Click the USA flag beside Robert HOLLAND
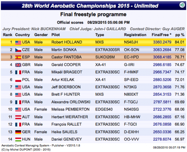187x152 pixels. [x=18, y=42]
